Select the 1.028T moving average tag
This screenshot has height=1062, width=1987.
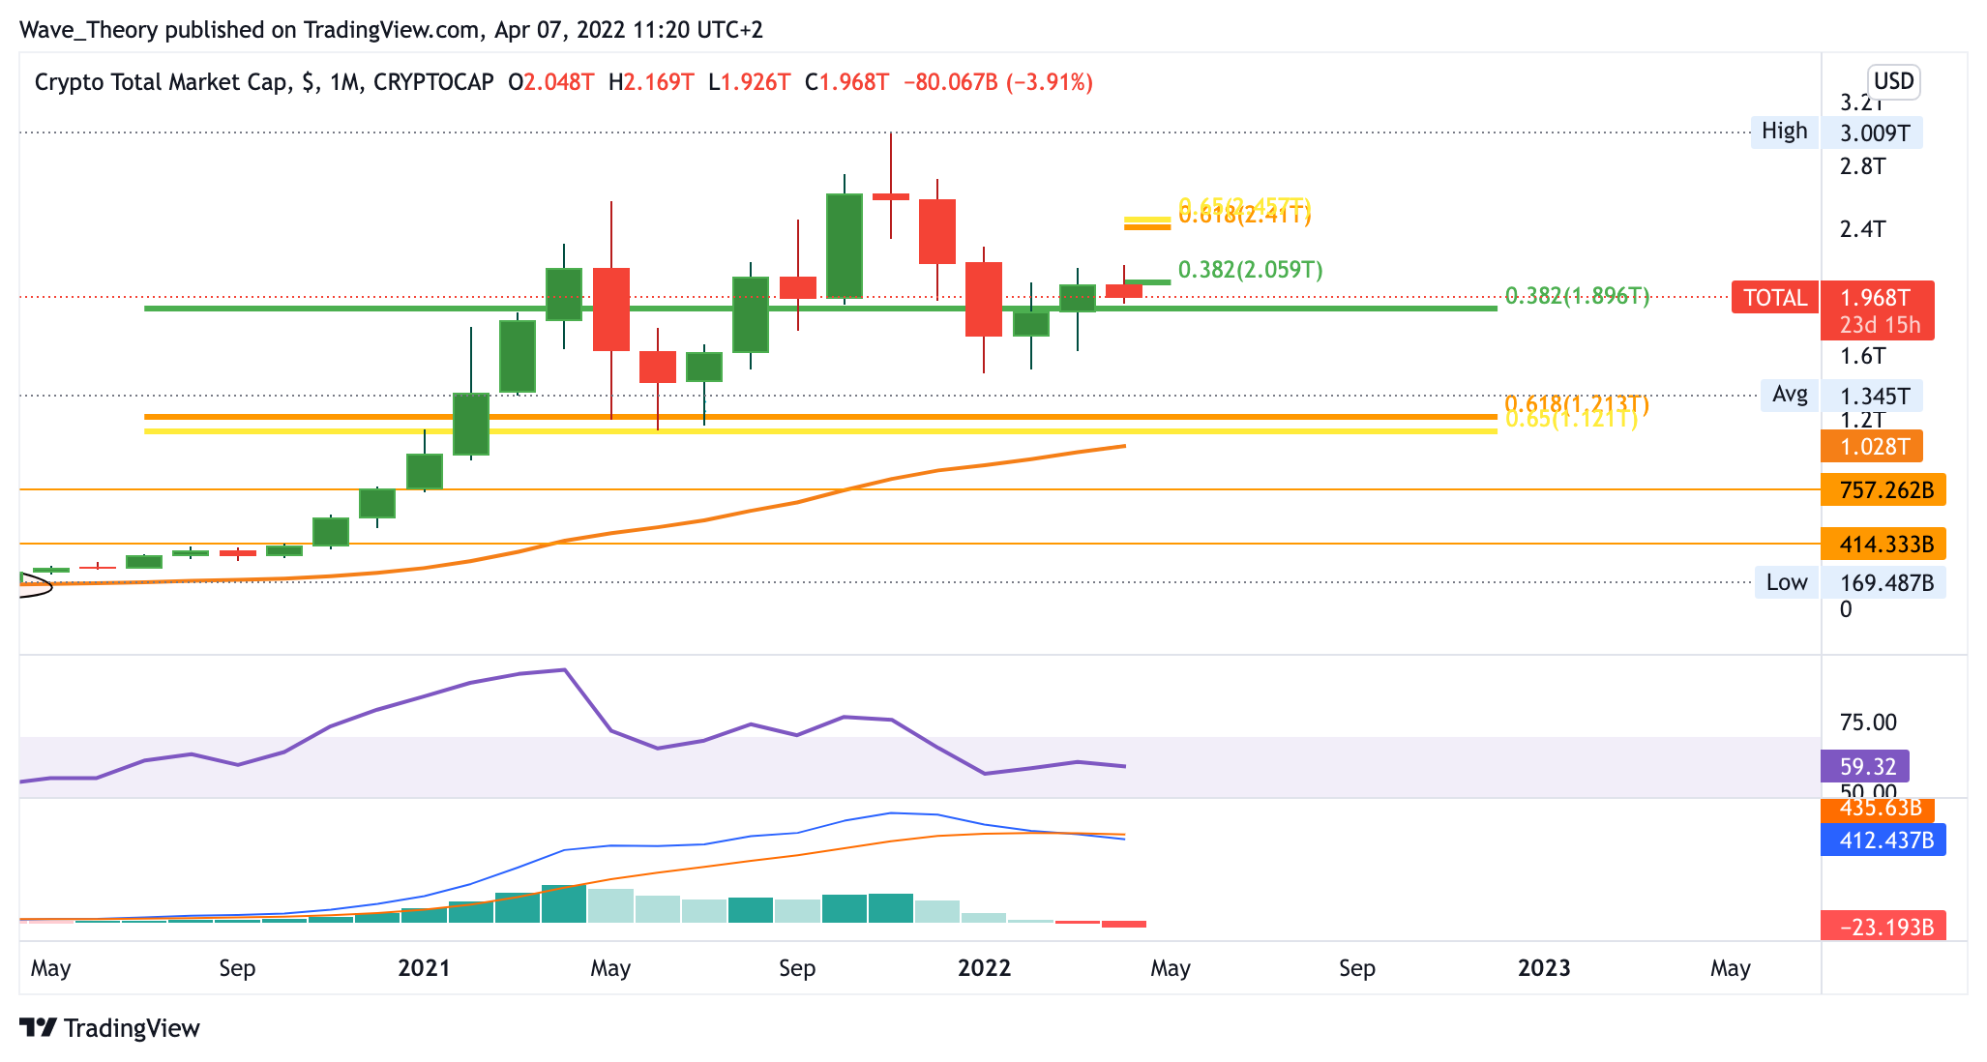coord(1870,447)
